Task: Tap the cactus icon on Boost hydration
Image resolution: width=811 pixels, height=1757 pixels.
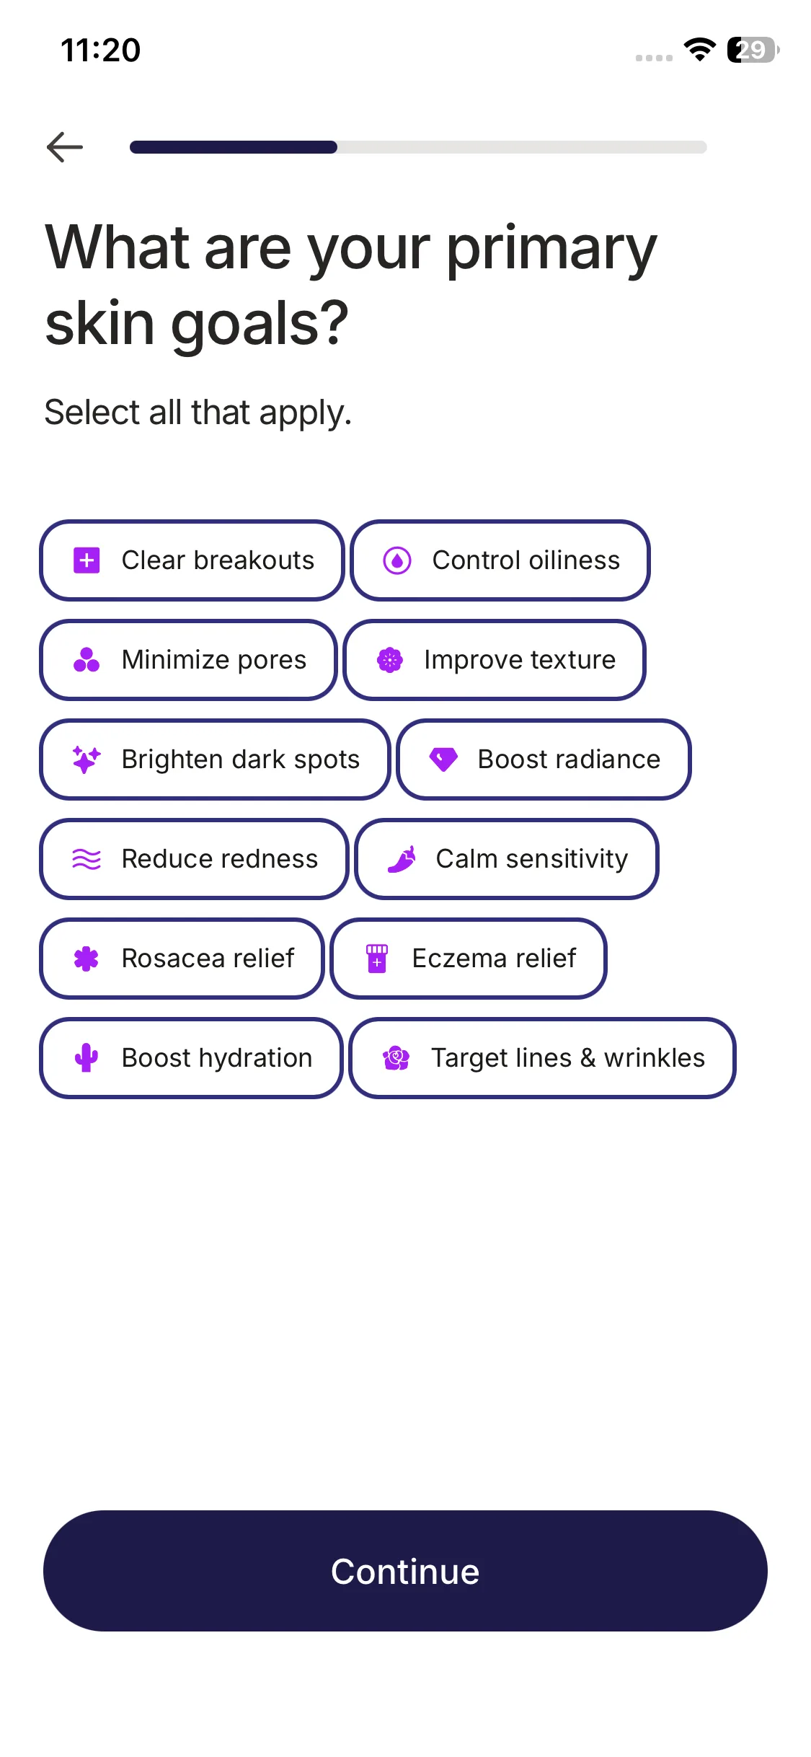Action: click(x=87, y=1058)
